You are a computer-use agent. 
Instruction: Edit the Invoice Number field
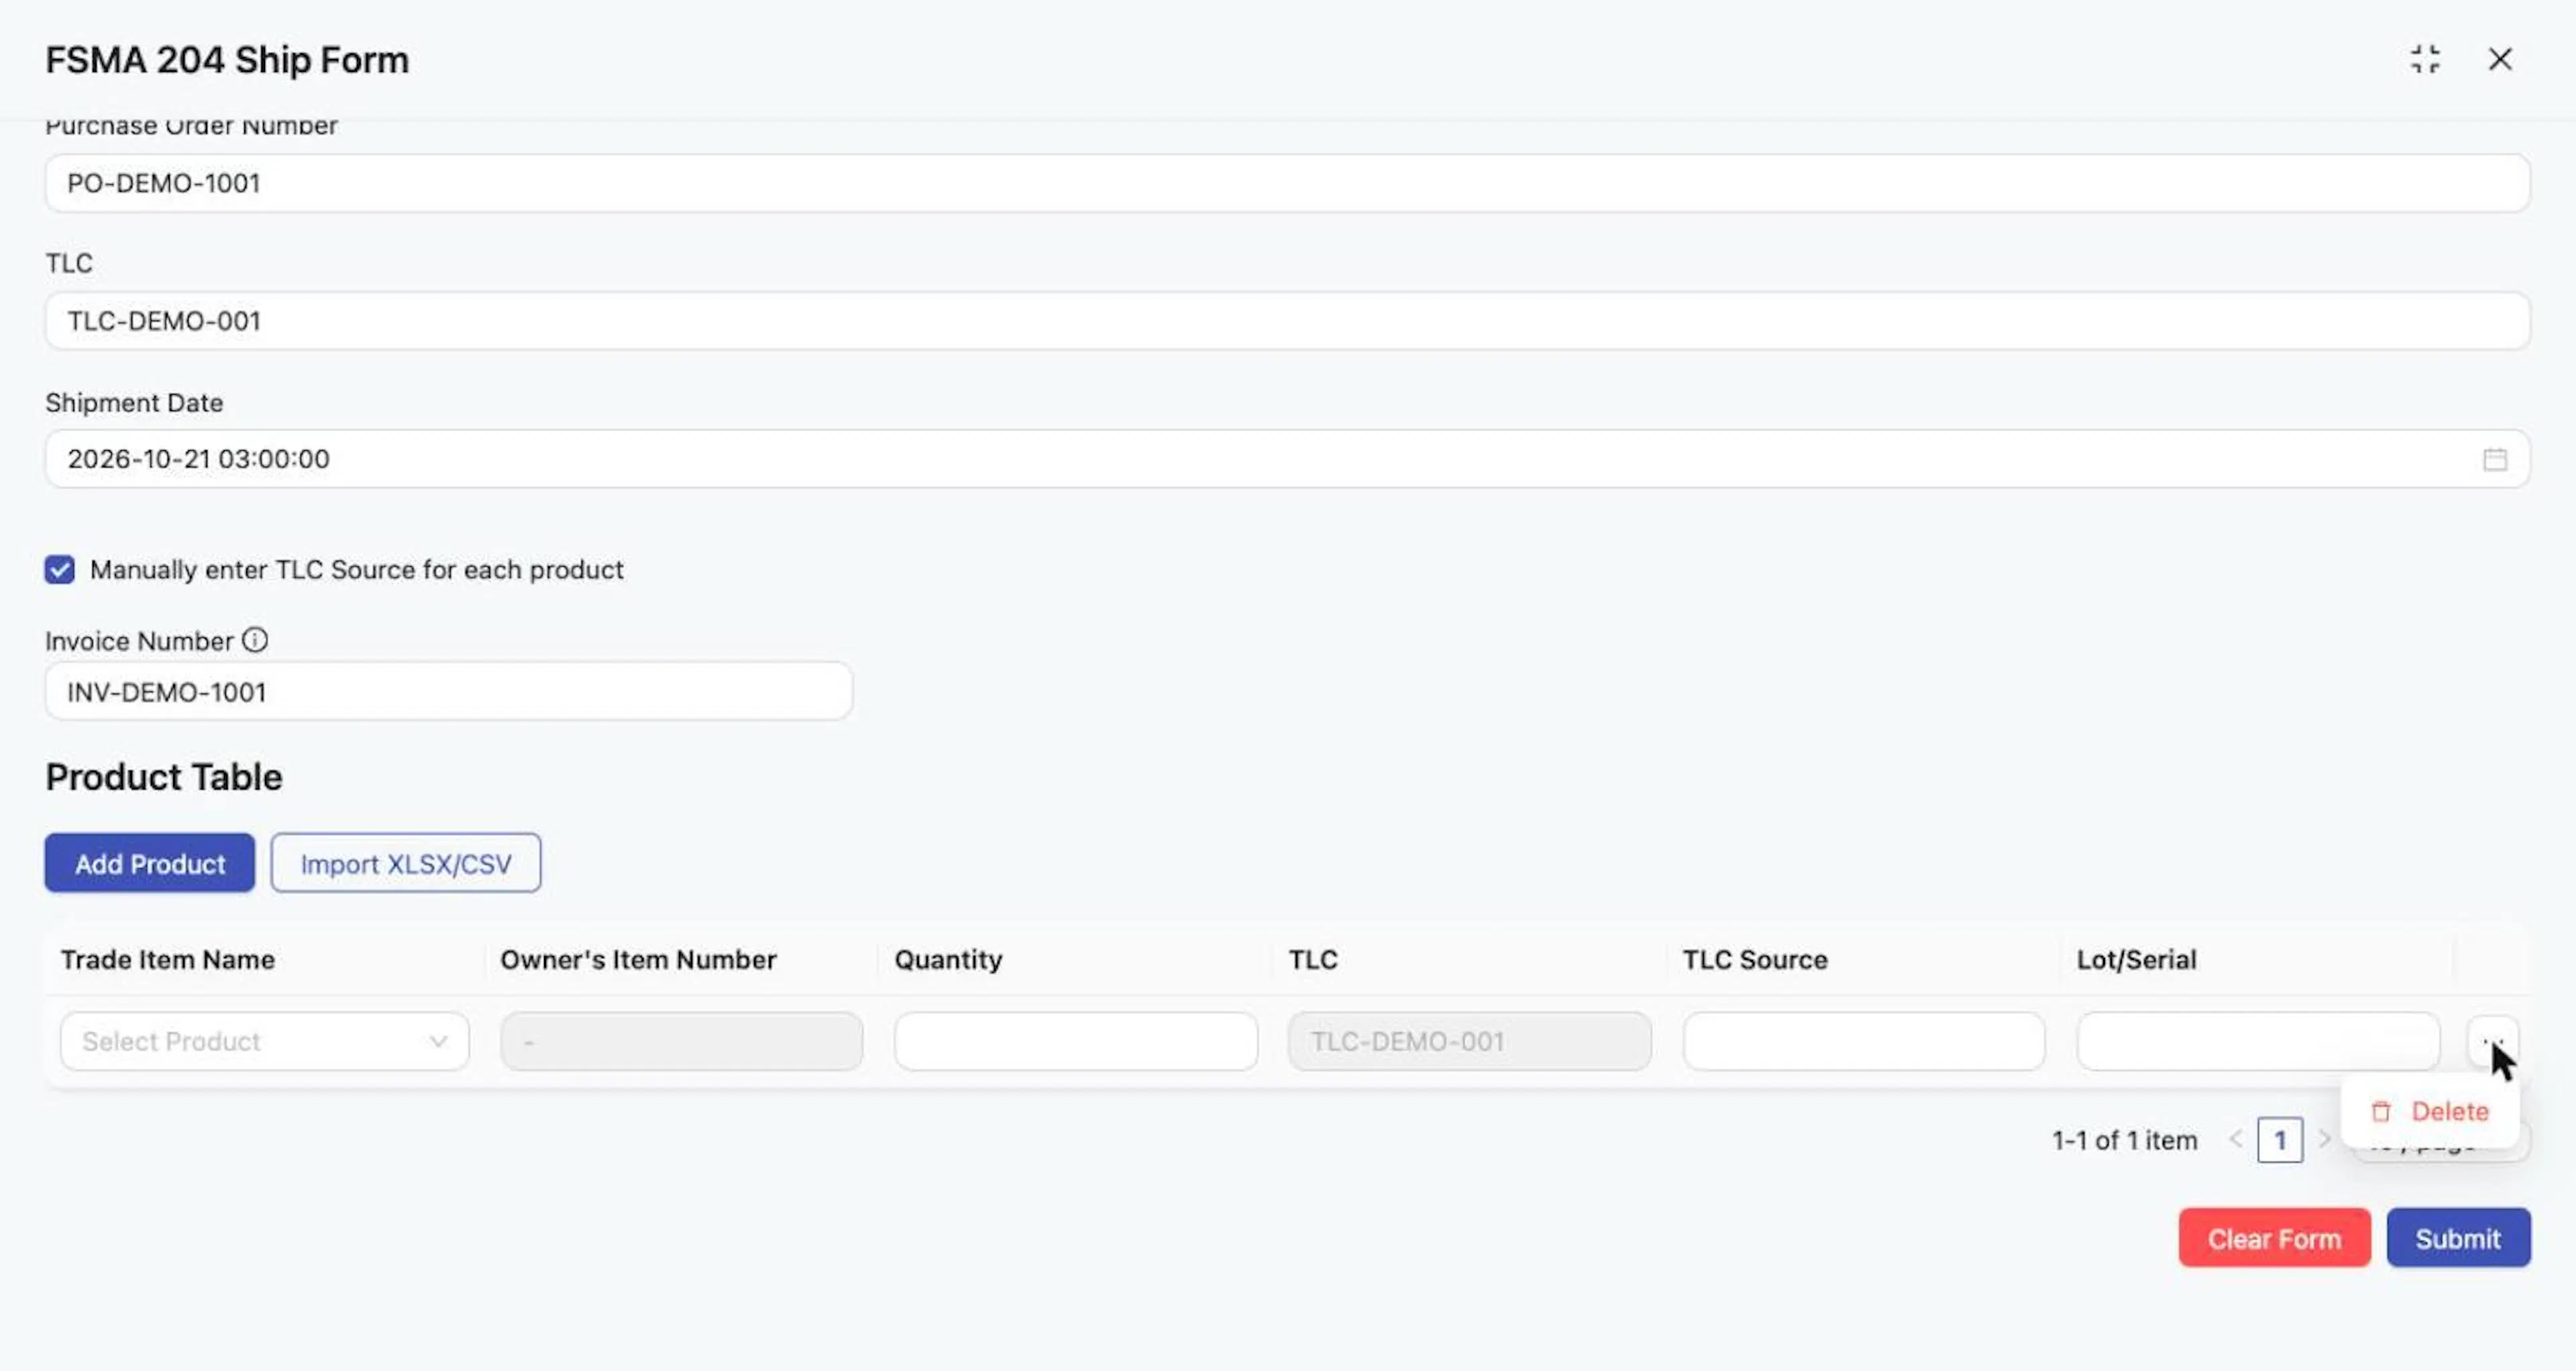click(449, 691)
